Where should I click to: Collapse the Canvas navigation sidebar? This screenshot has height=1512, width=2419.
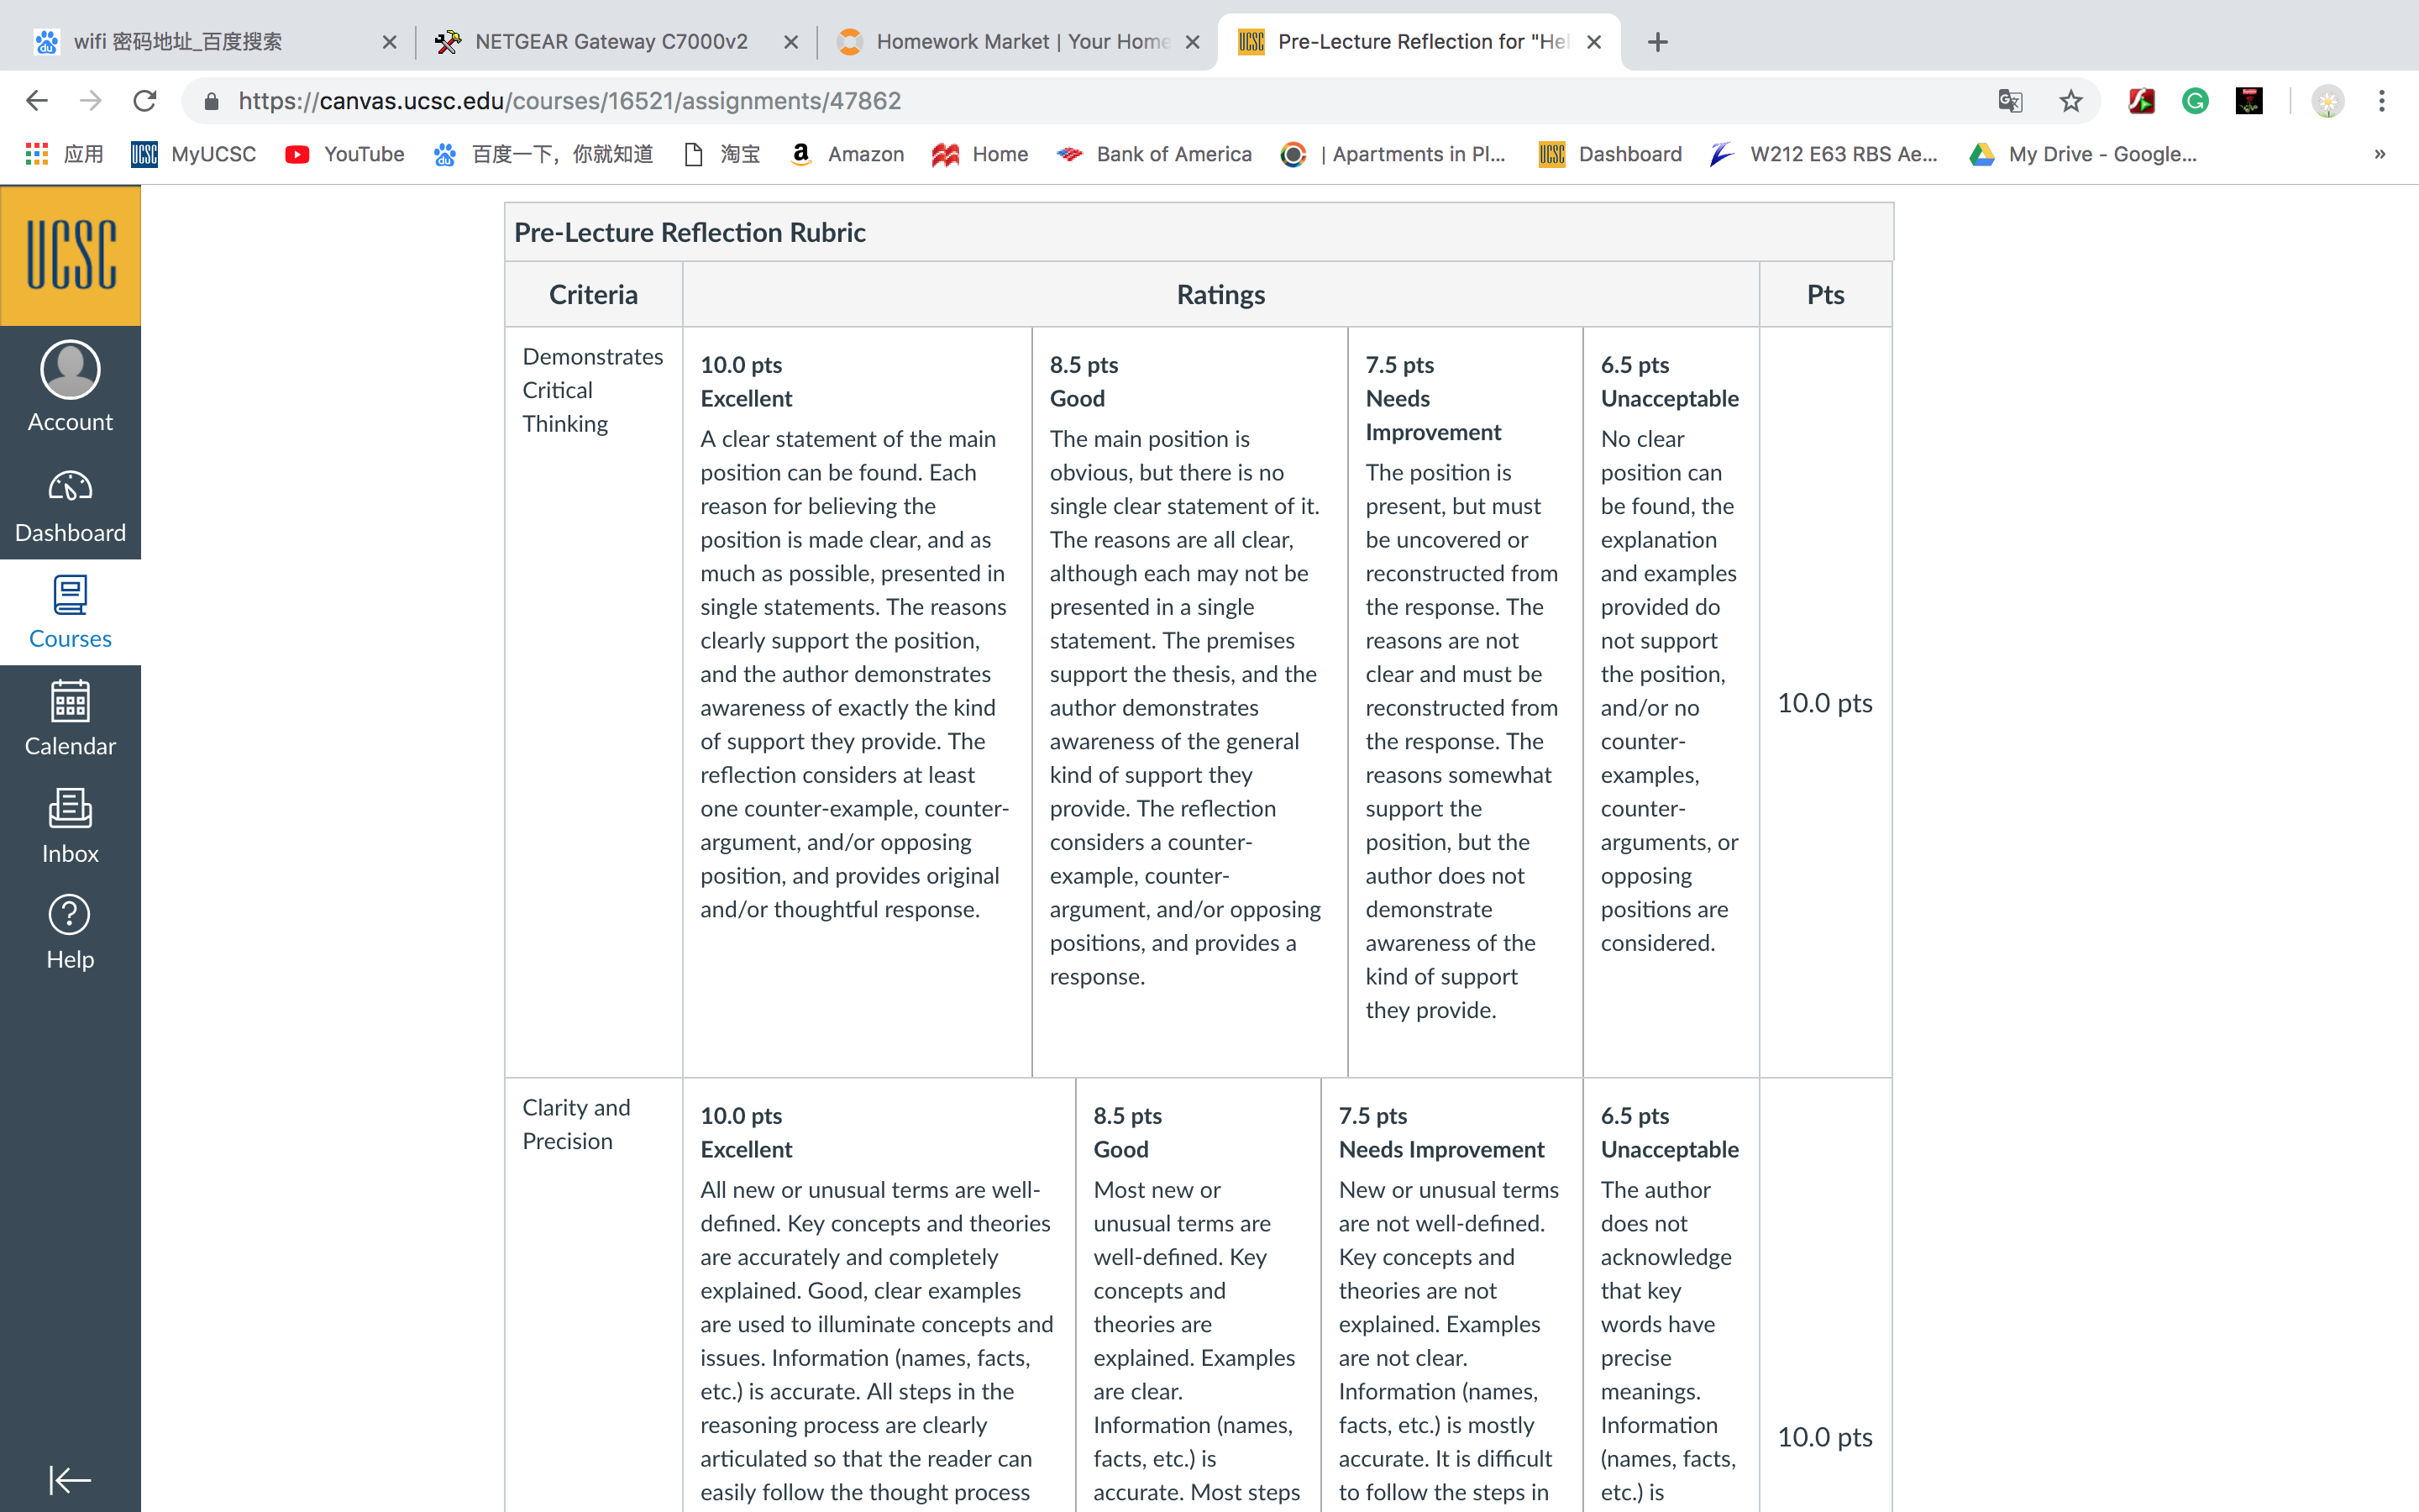coord(70,1479)
